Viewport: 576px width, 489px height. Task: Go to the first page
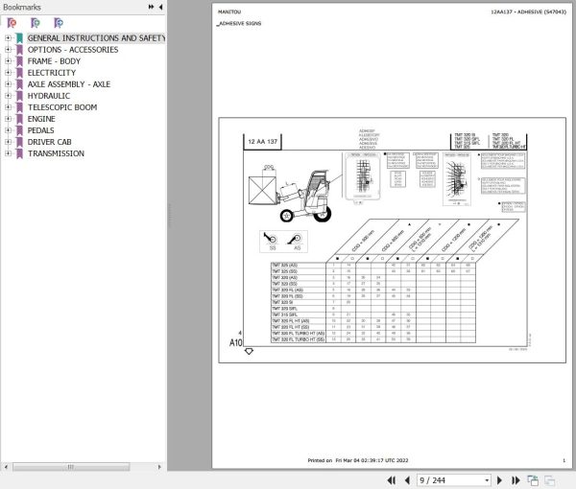[392, 480]
